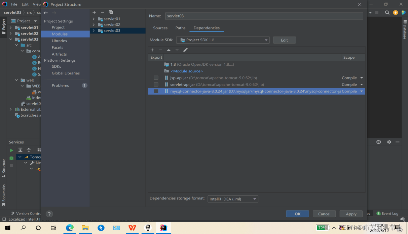The height and width of the screenshot is (234, 408).
Task: Open the Structure tool window
Action: [x=4, y=168]
